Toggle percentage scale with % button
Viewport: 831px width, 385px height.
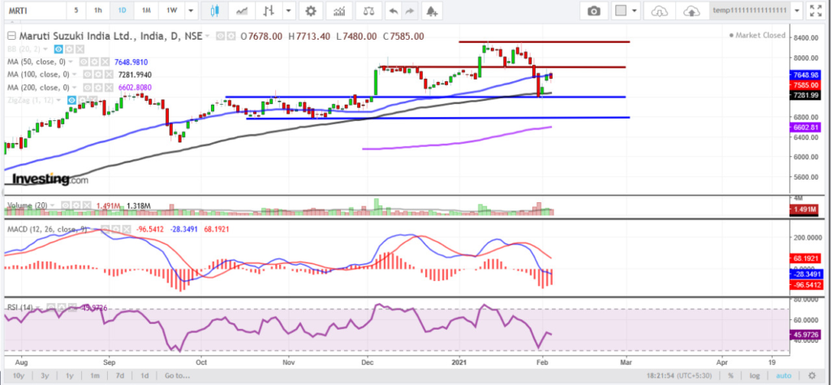pos(731,375)
